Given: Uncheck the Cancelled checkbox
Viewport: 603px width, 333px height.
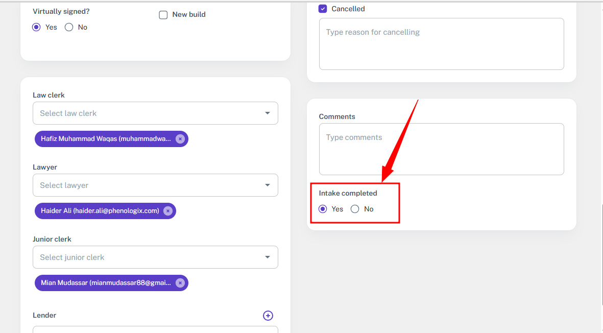Looking at the screenshot, I should click(x=323, y=9).
